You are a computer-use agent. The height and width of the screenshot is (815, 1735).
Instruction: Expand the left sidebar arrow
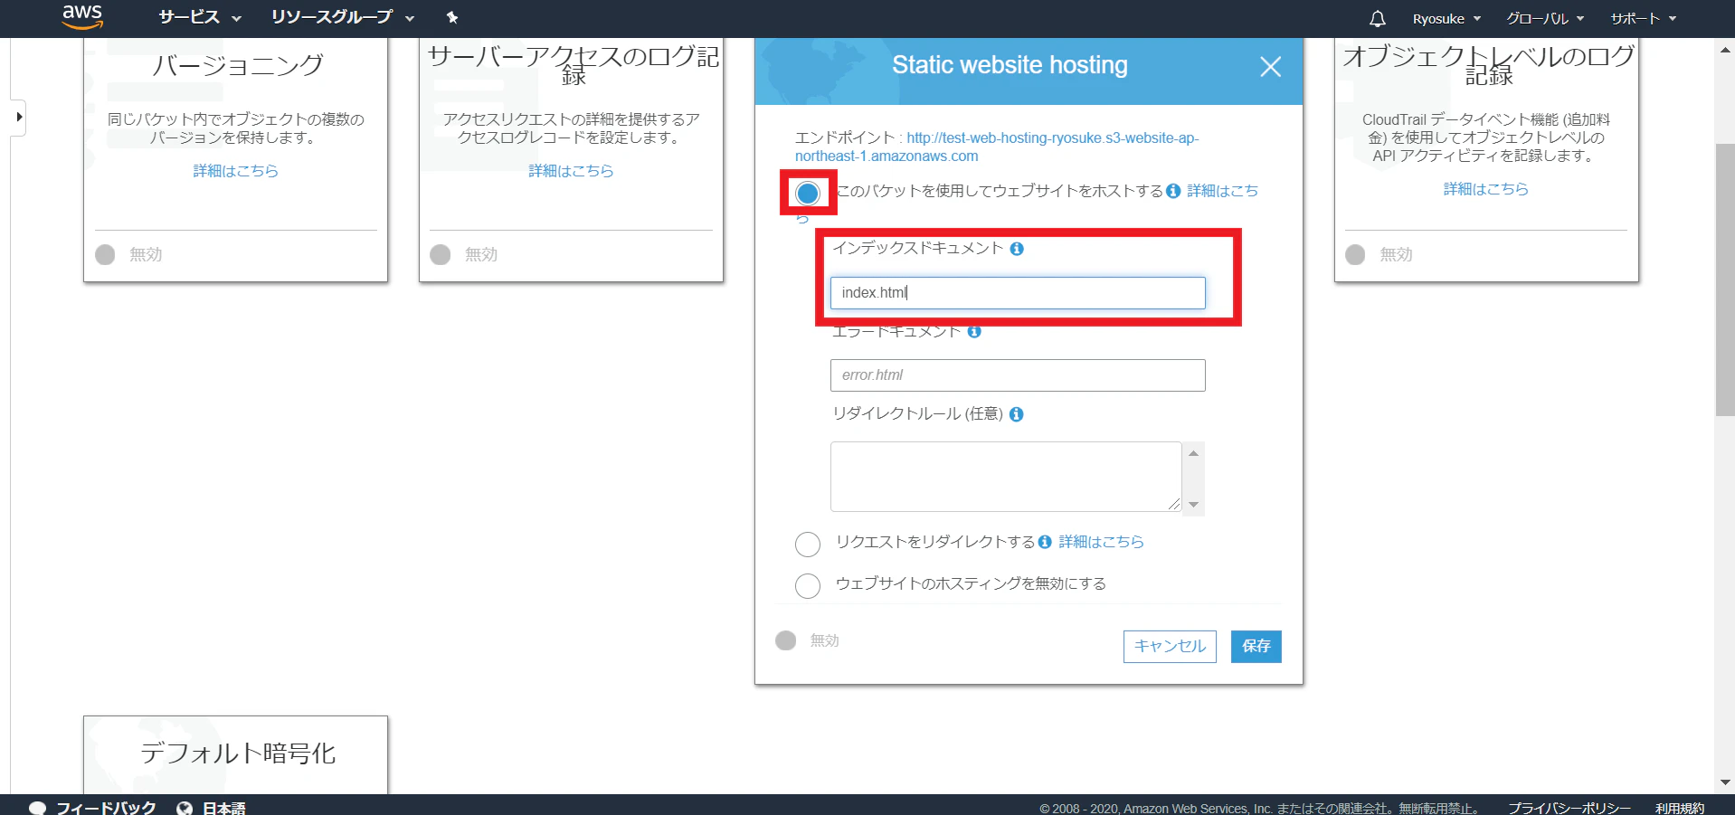coord(18,117)
